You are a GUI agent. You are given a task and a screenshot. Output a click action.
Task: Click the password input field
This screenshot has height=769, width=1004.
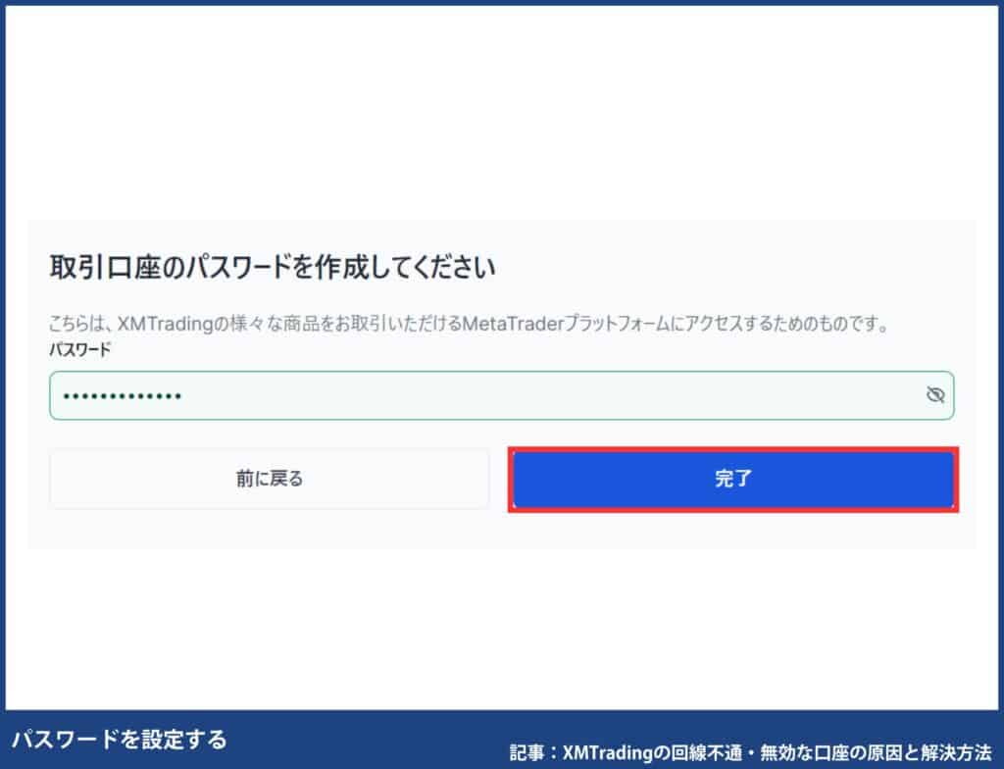[x=501, y=395]
